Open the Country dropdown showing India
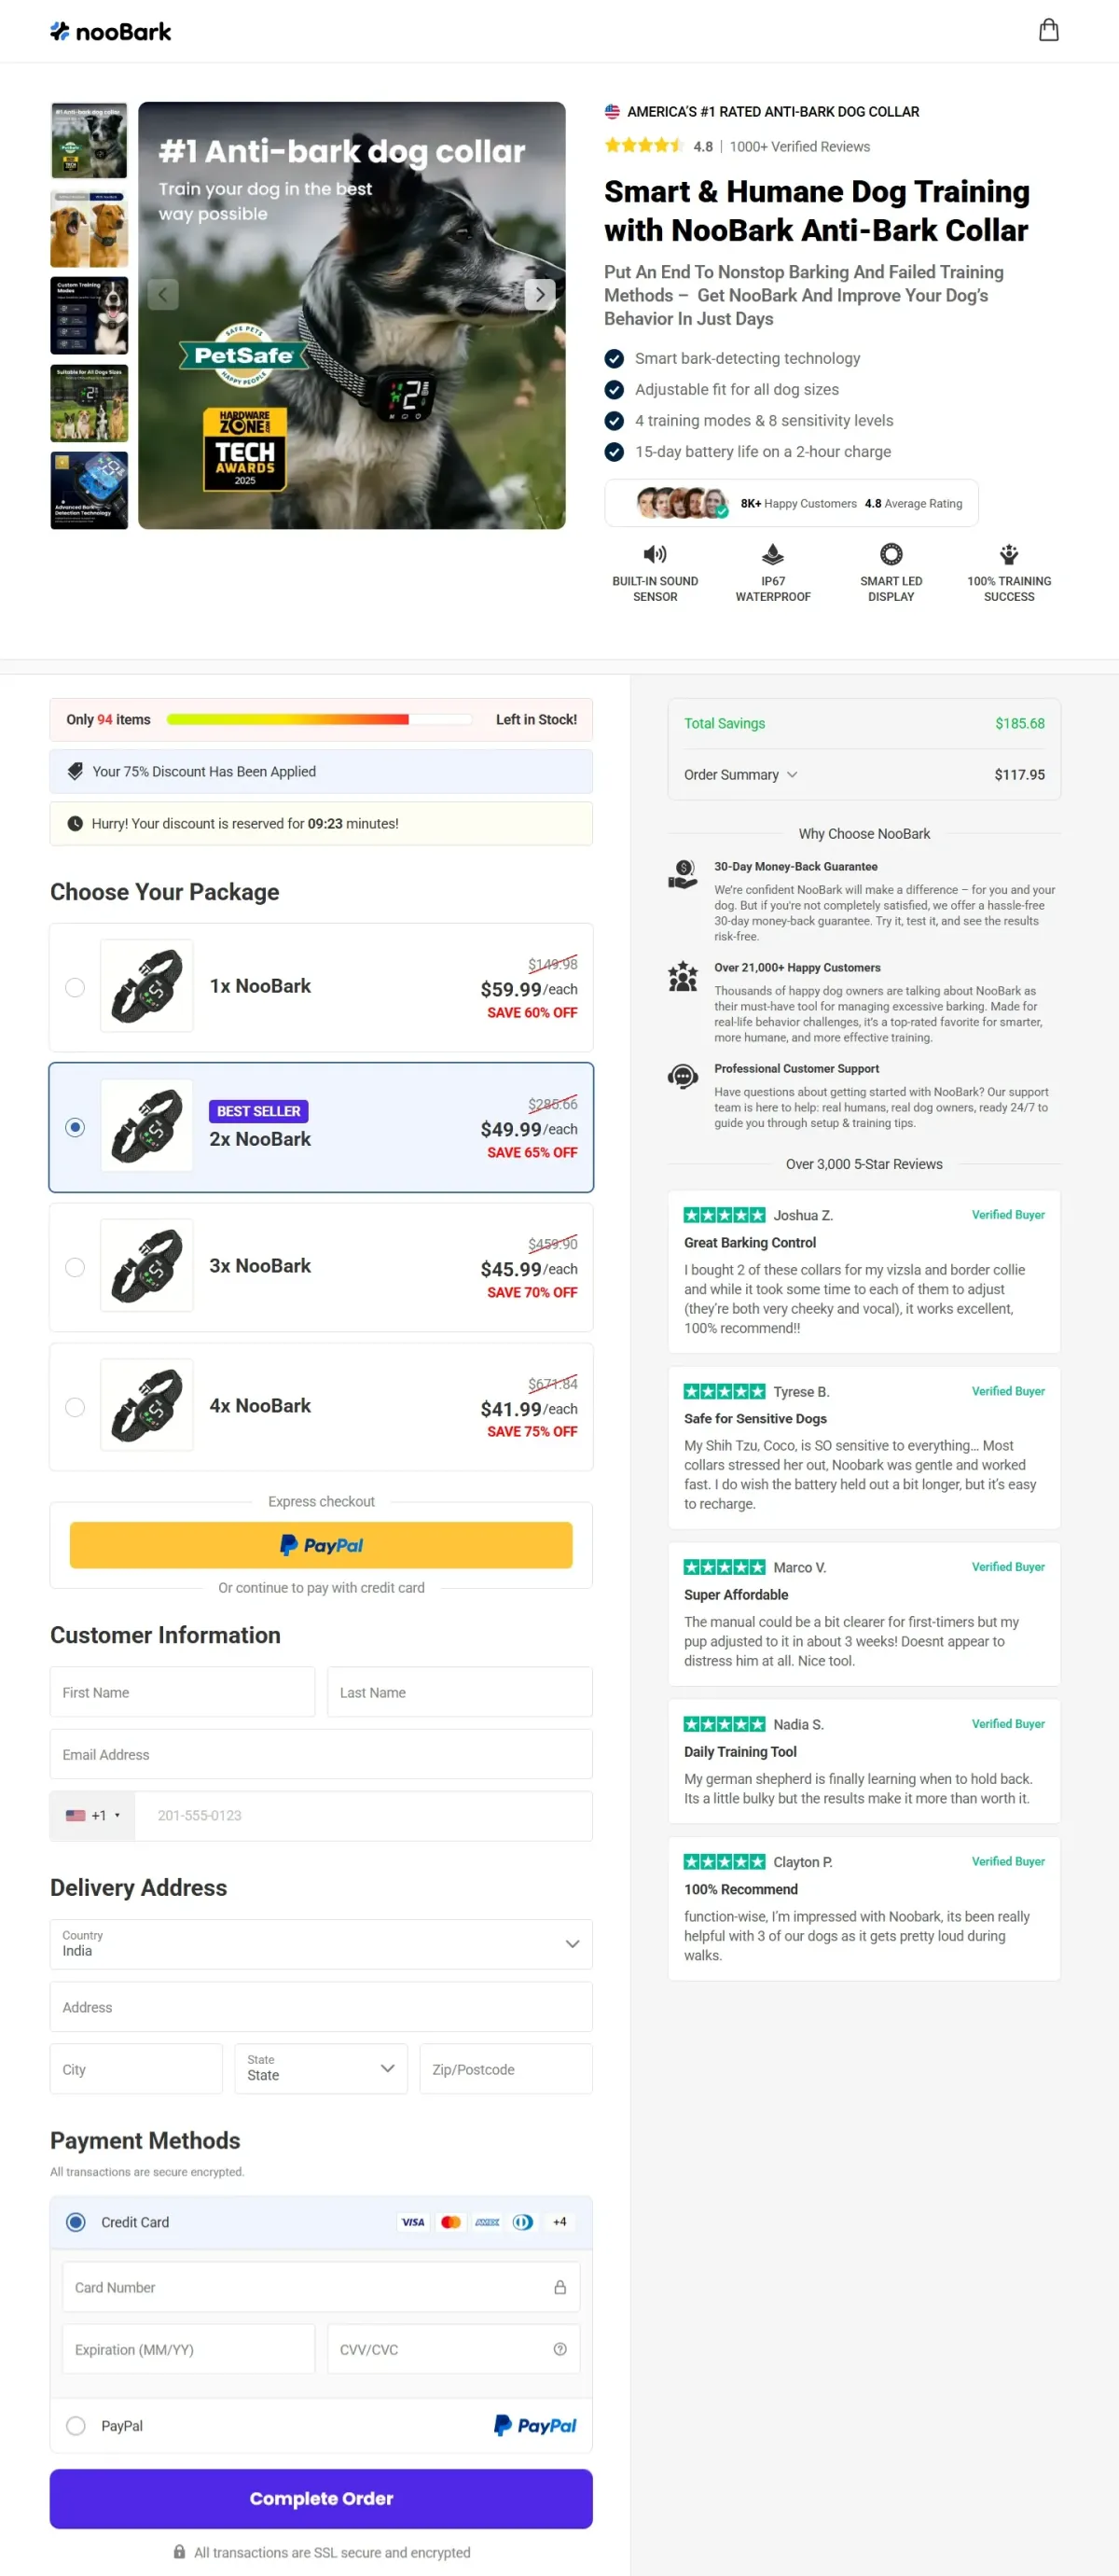This screenshot has width=1119, height=2576. pos(320,1944)
